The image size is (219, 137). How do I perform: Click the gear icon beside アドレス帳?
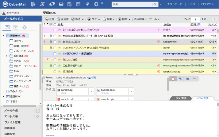click(x=38, y=117)
